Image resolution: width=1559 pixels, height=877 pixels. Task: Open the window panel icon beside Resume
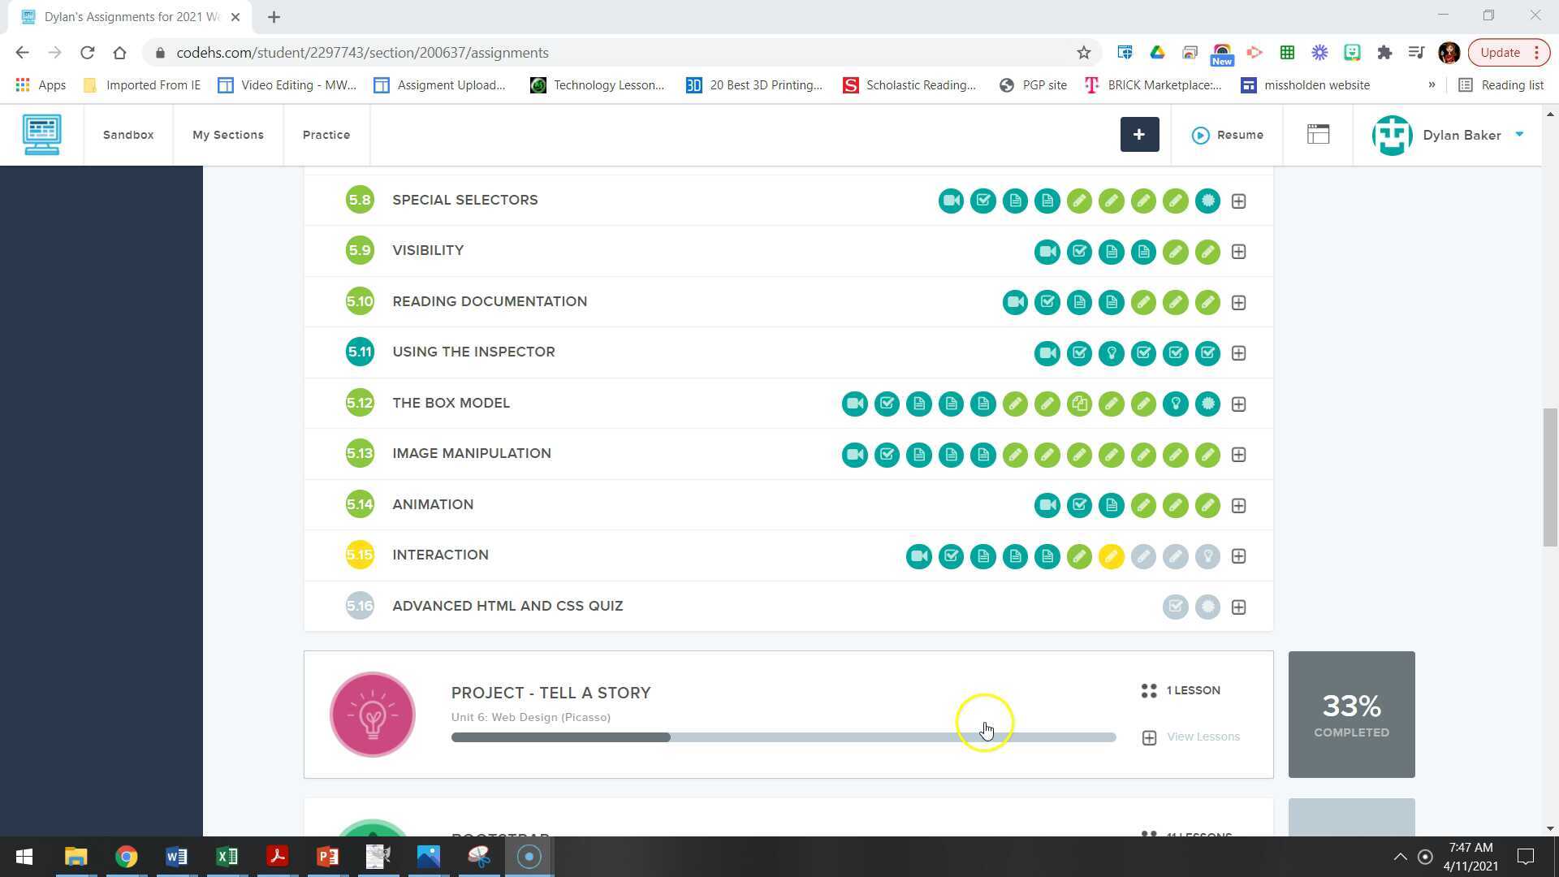(1318, 135)
